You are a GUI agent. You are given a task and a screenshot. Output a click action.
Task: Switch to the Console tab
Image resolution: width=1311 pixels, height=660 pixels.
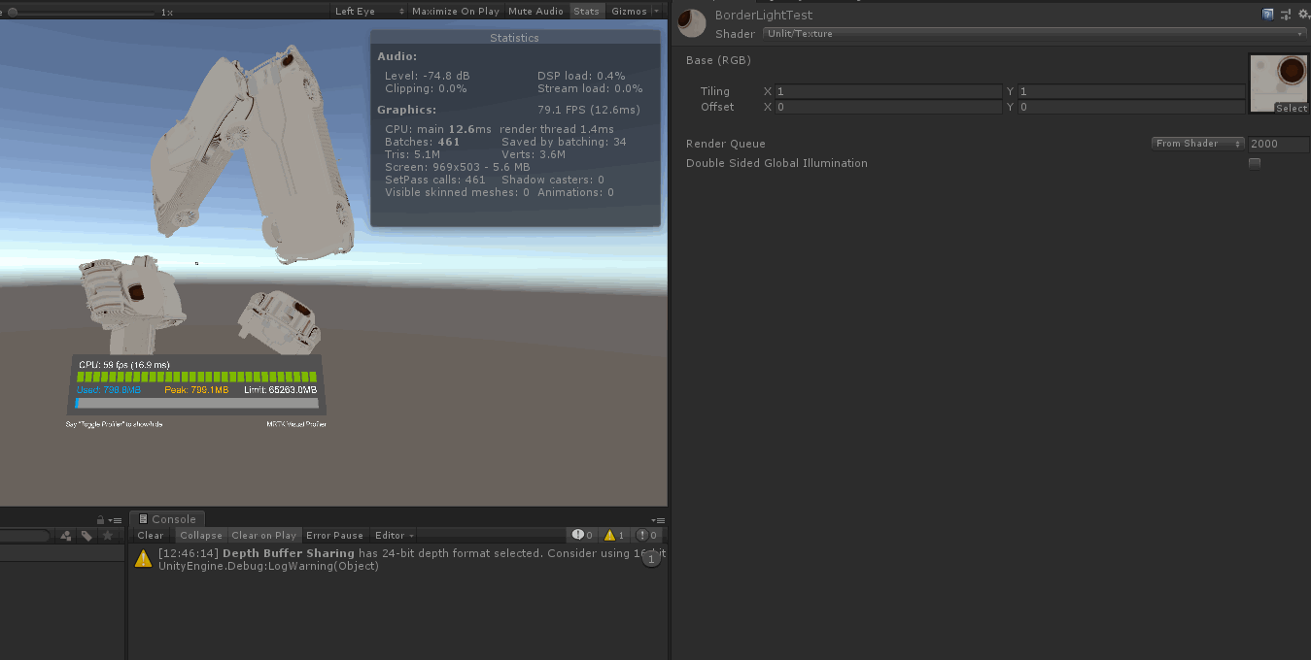pos(166,519)
